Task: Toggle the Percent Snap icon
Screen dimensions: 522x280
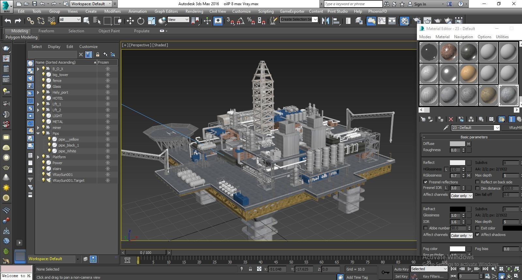Action: tap(251, 21)
